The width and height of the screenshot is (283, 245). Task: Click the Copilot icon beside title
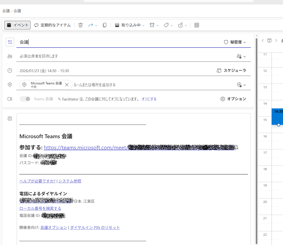point(10,42)
